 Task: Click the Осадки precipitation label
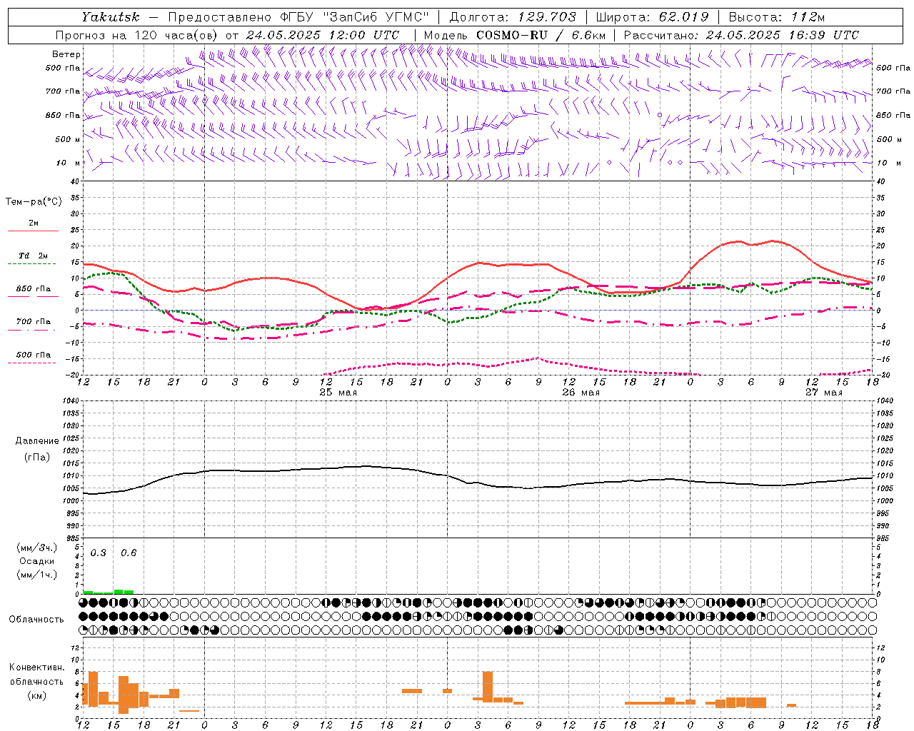37,561
